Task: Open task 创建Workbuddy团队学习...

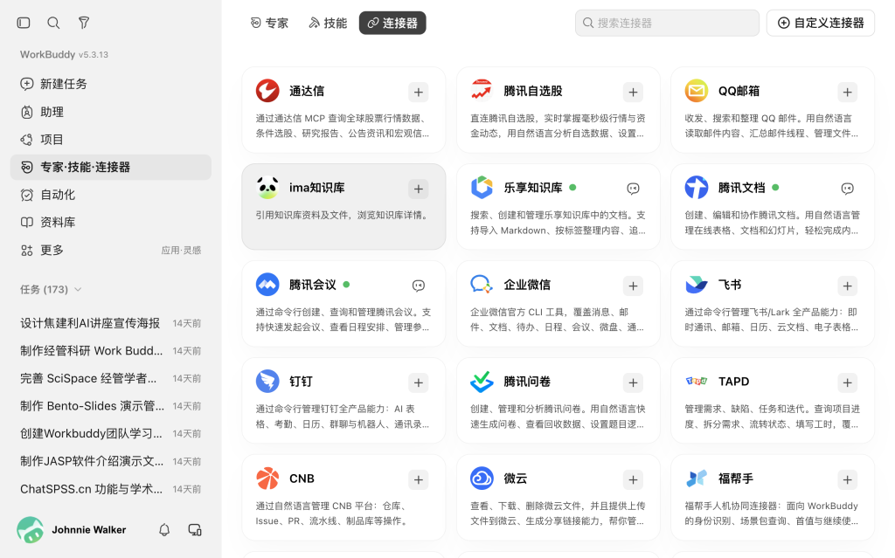Action: (x=111, y=434)
